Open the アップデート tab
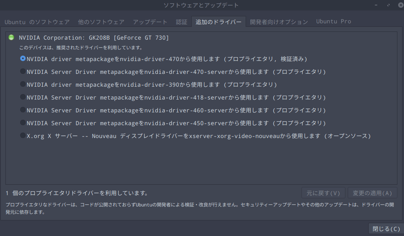 [x=150, y=22]
